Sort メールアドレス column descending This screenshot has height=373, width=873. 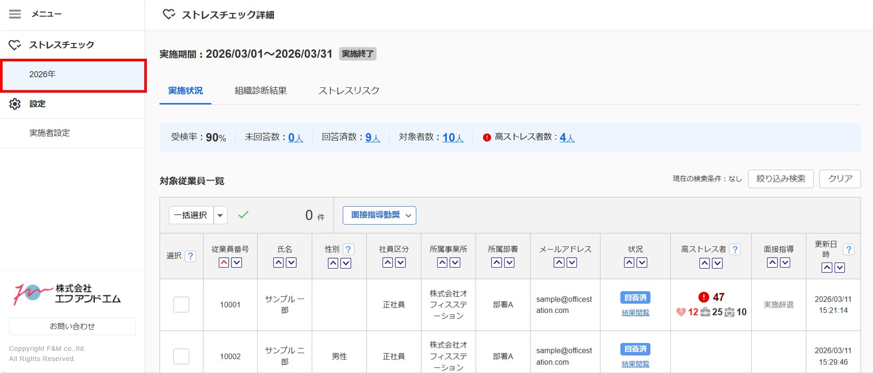(x=572, y=262)
